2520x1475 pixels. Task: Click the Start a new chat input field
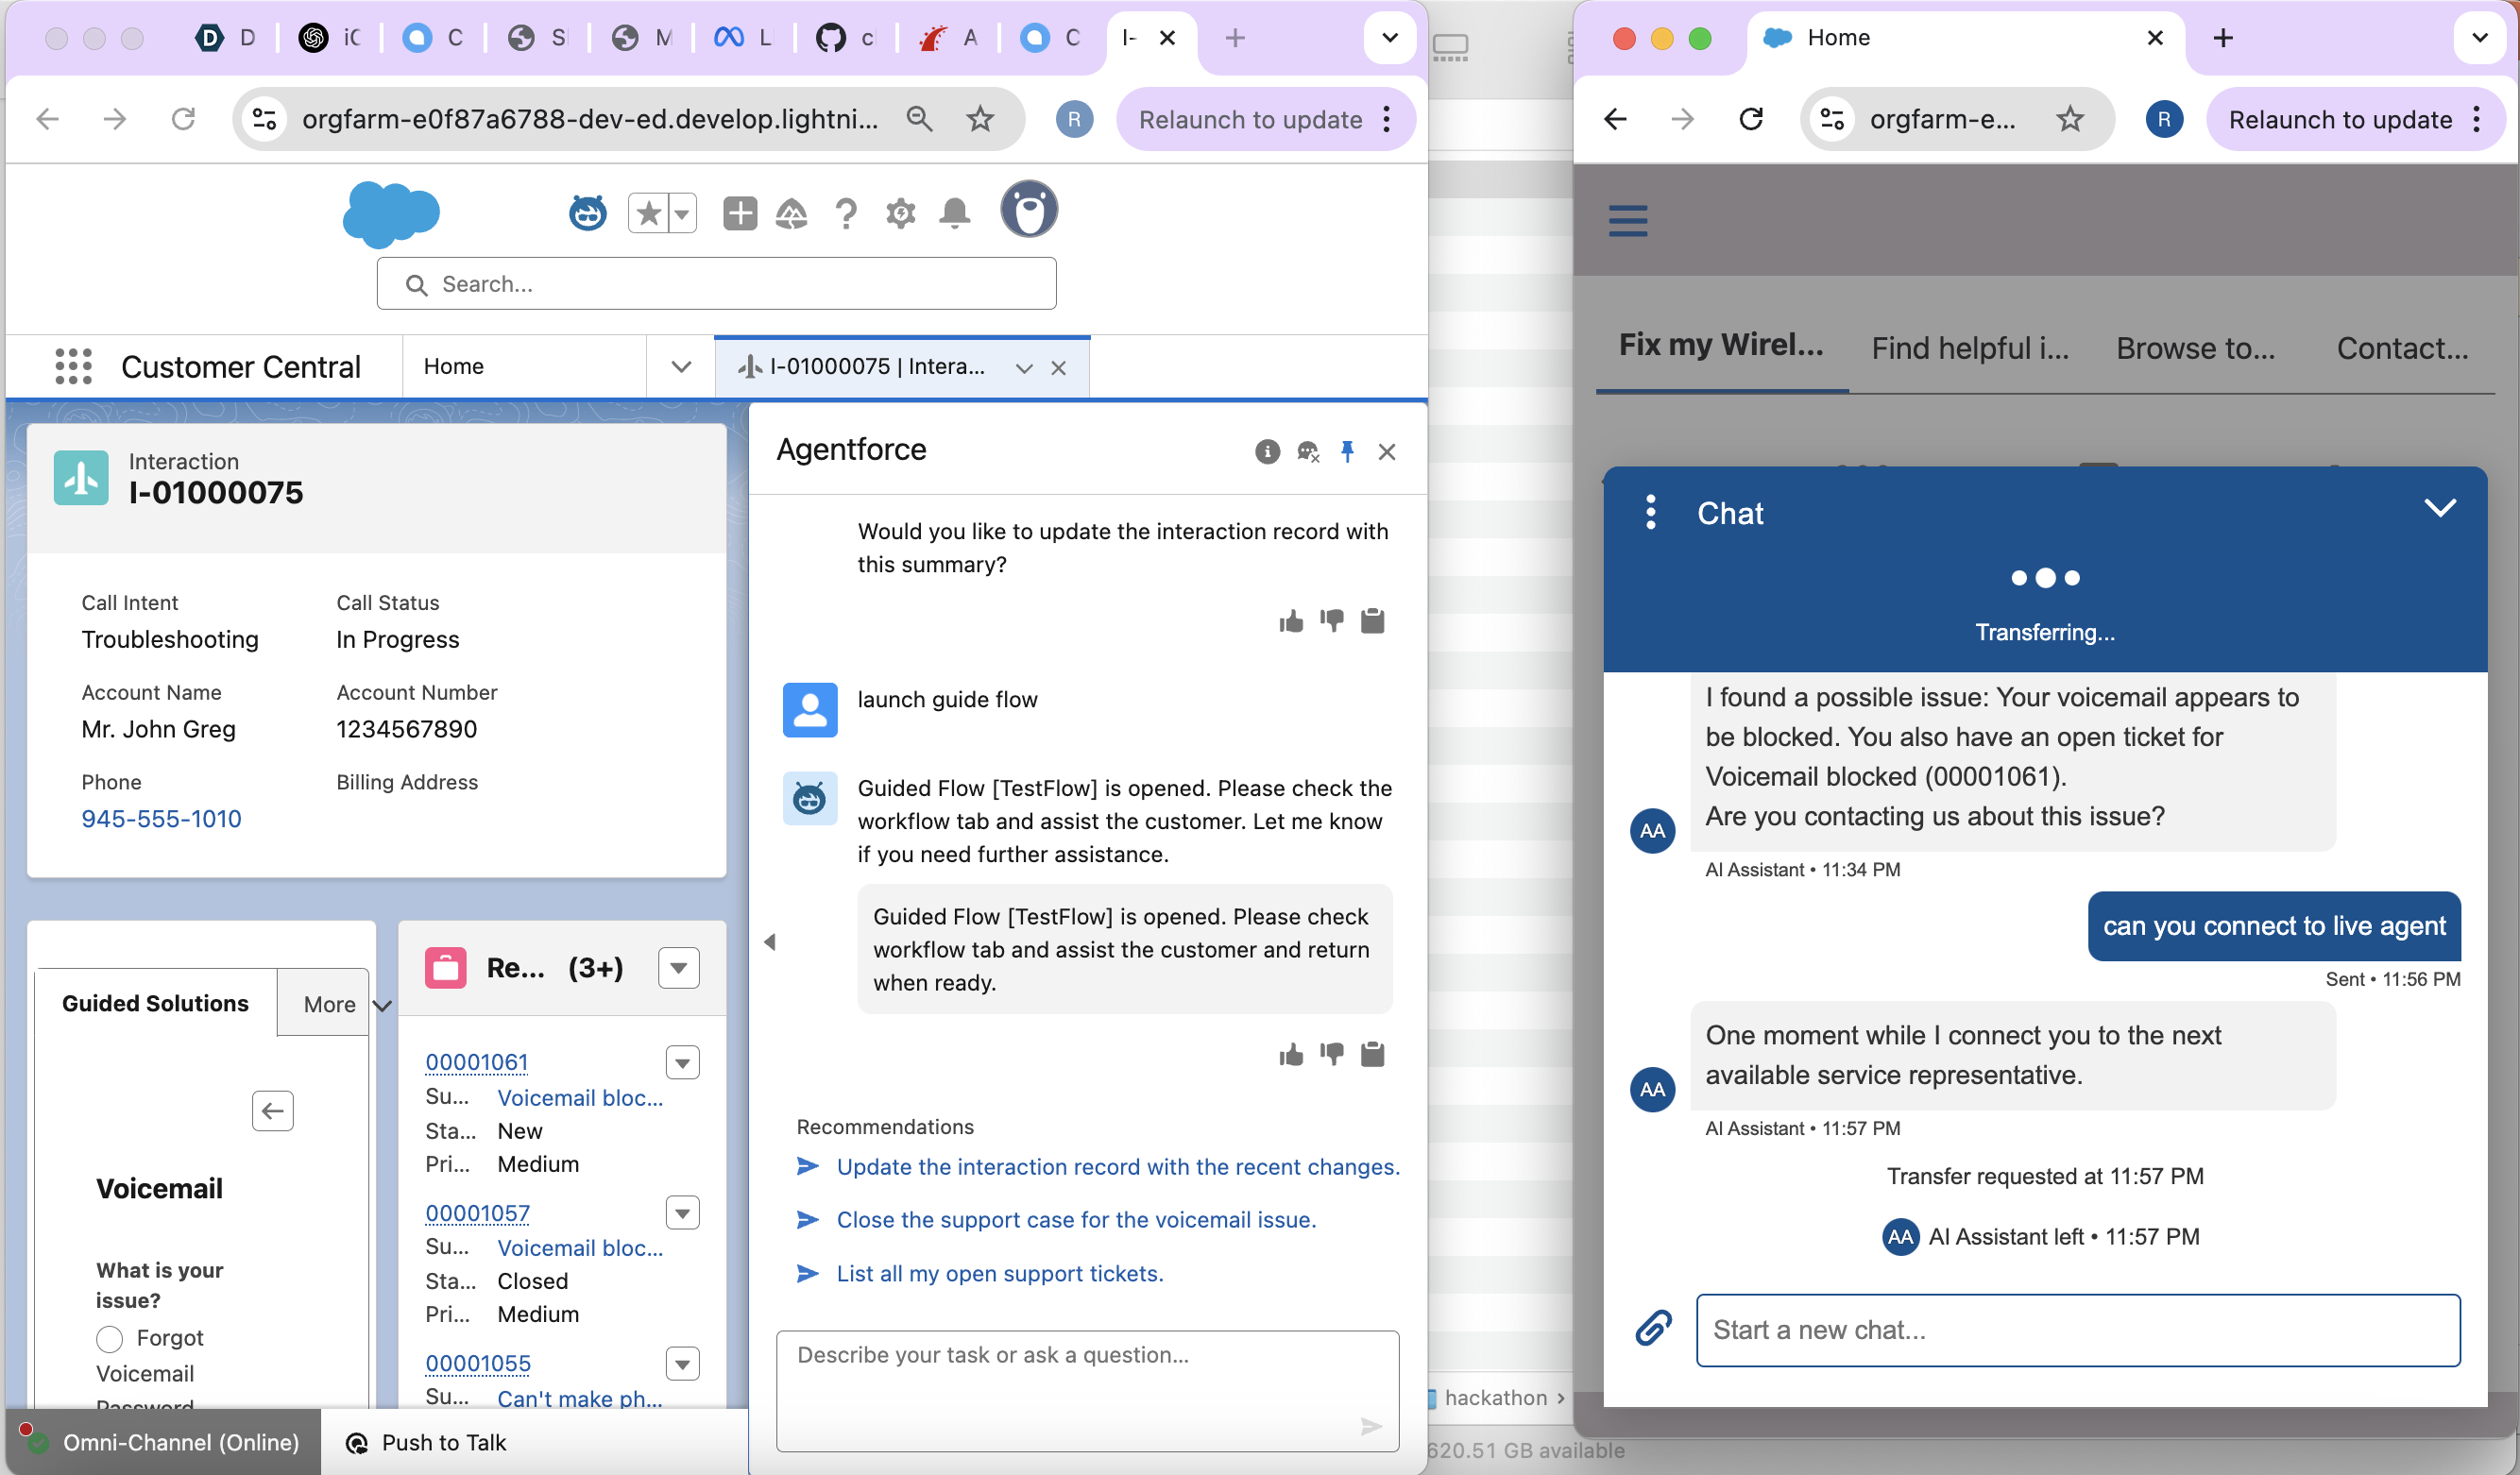point(2077,1330)
